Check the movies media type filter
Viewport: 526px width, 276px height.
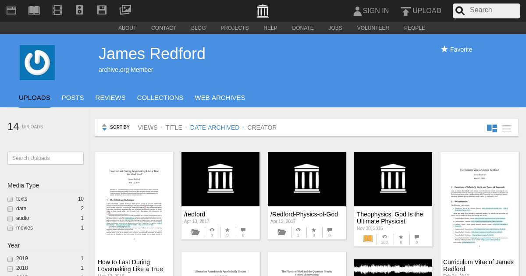point(10,228)
